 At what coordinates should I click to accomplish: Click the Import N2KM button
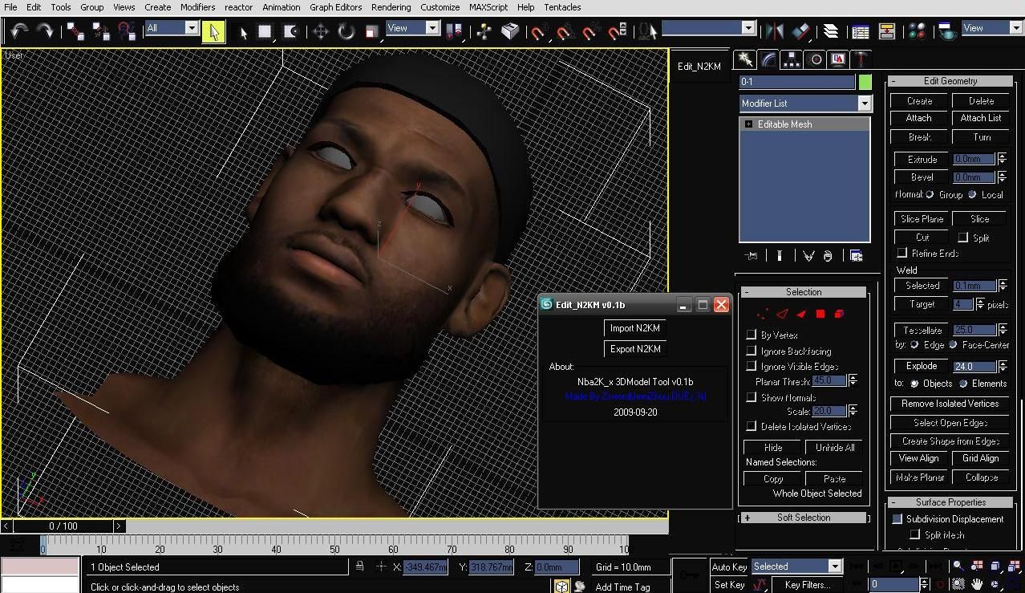coord(634,327)
